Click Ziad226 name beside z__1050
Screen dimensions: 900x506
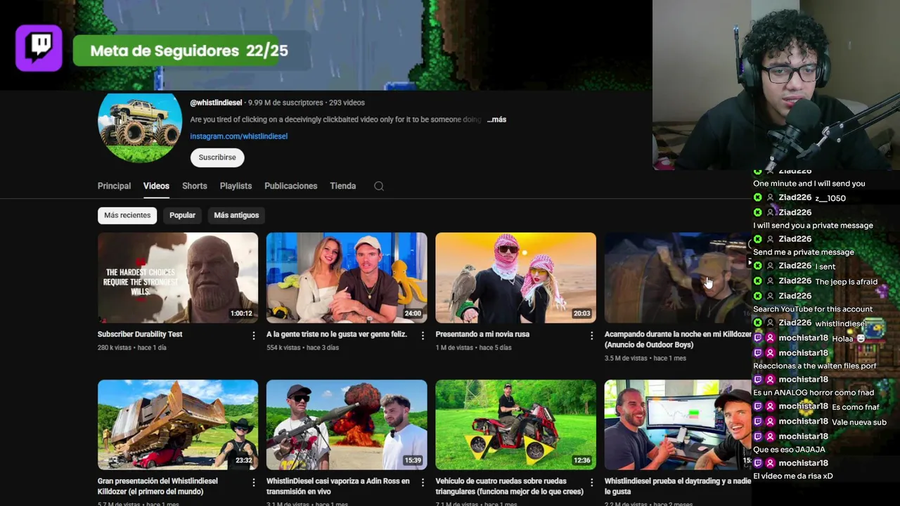(x=795, y=198)
